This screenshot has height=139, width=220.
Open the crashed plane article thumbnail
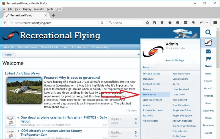[x=24, y=91]
